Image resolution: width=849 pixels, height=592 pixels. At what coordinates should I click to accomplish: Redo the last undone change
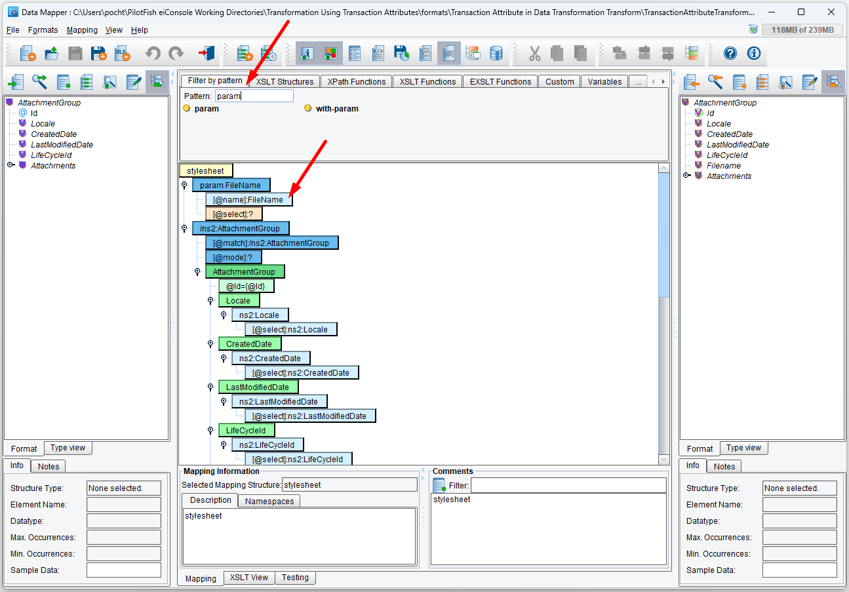[176, 53]
